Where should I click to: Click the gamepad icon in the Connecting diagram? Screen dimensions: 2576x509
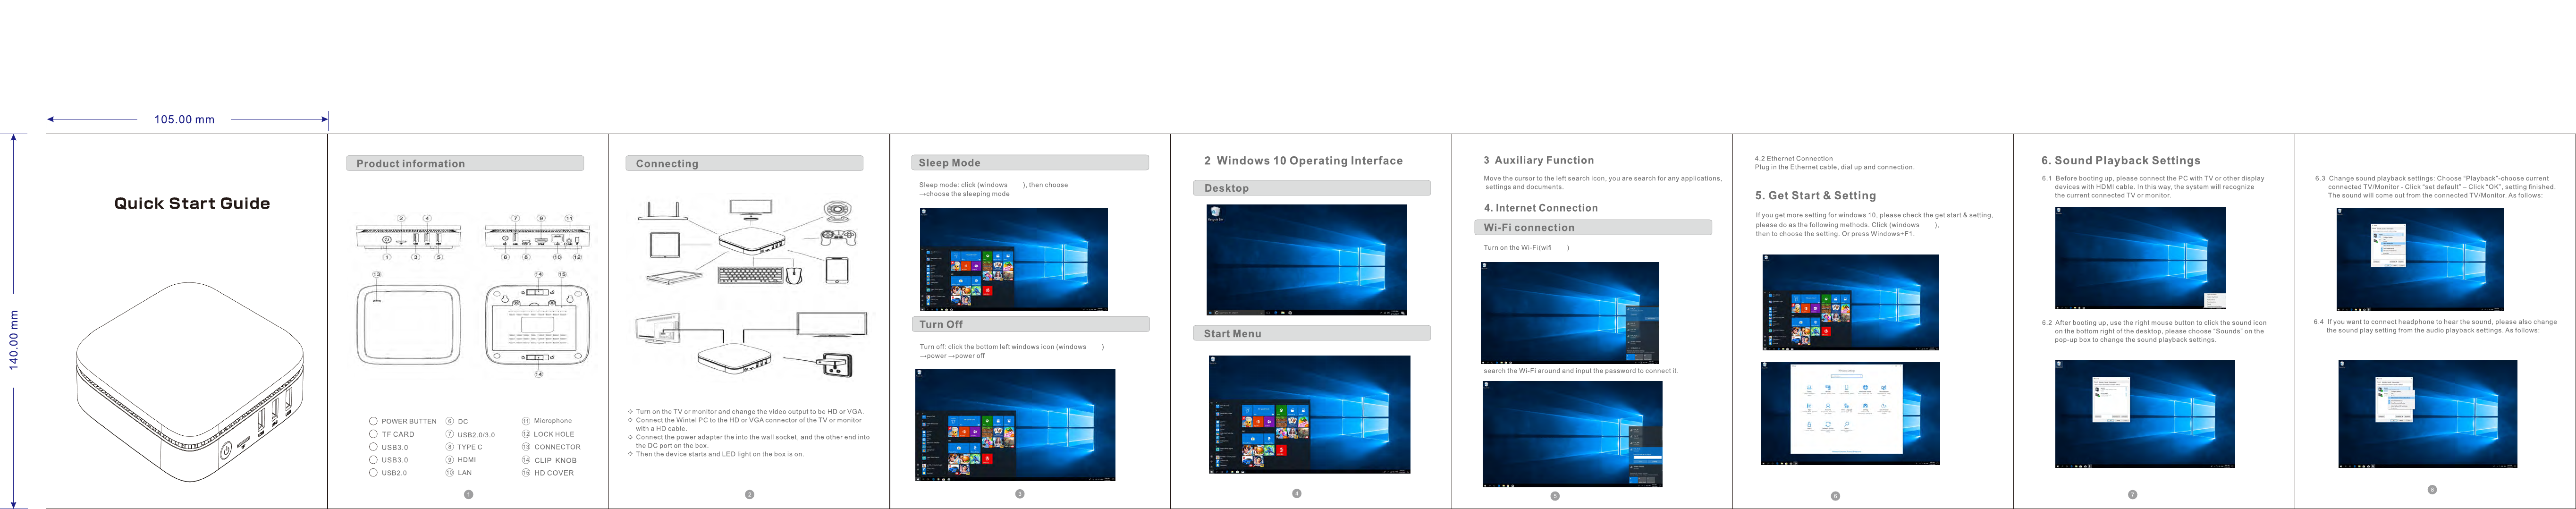[838, 238]
